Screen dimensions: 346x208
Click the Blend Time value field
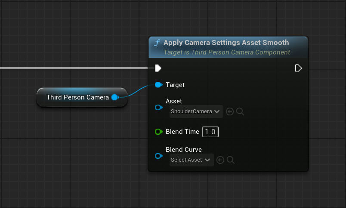(x=210, y=132)
